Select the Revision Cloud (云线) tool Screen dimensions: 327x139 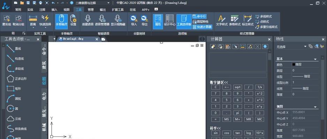[14, 119]
